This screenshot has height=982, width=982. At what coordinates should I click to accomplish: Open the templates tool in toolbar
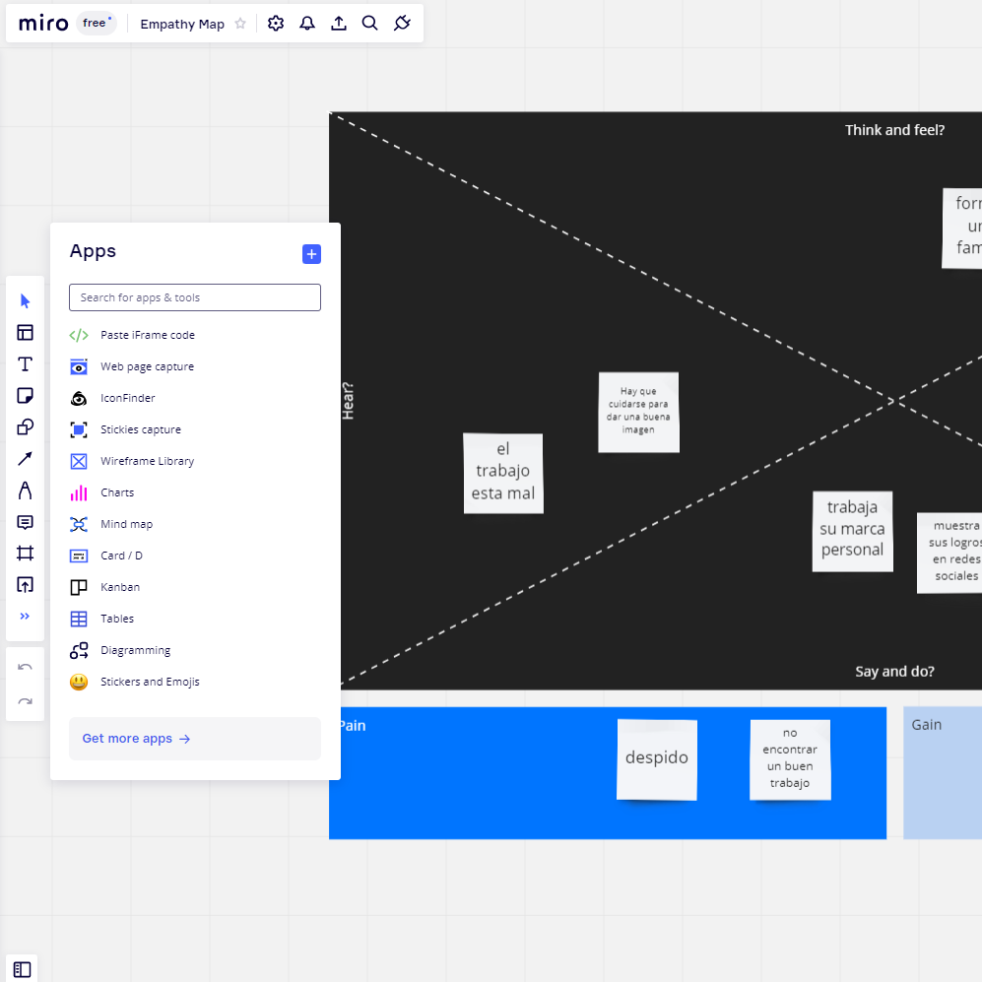[25, 333]
